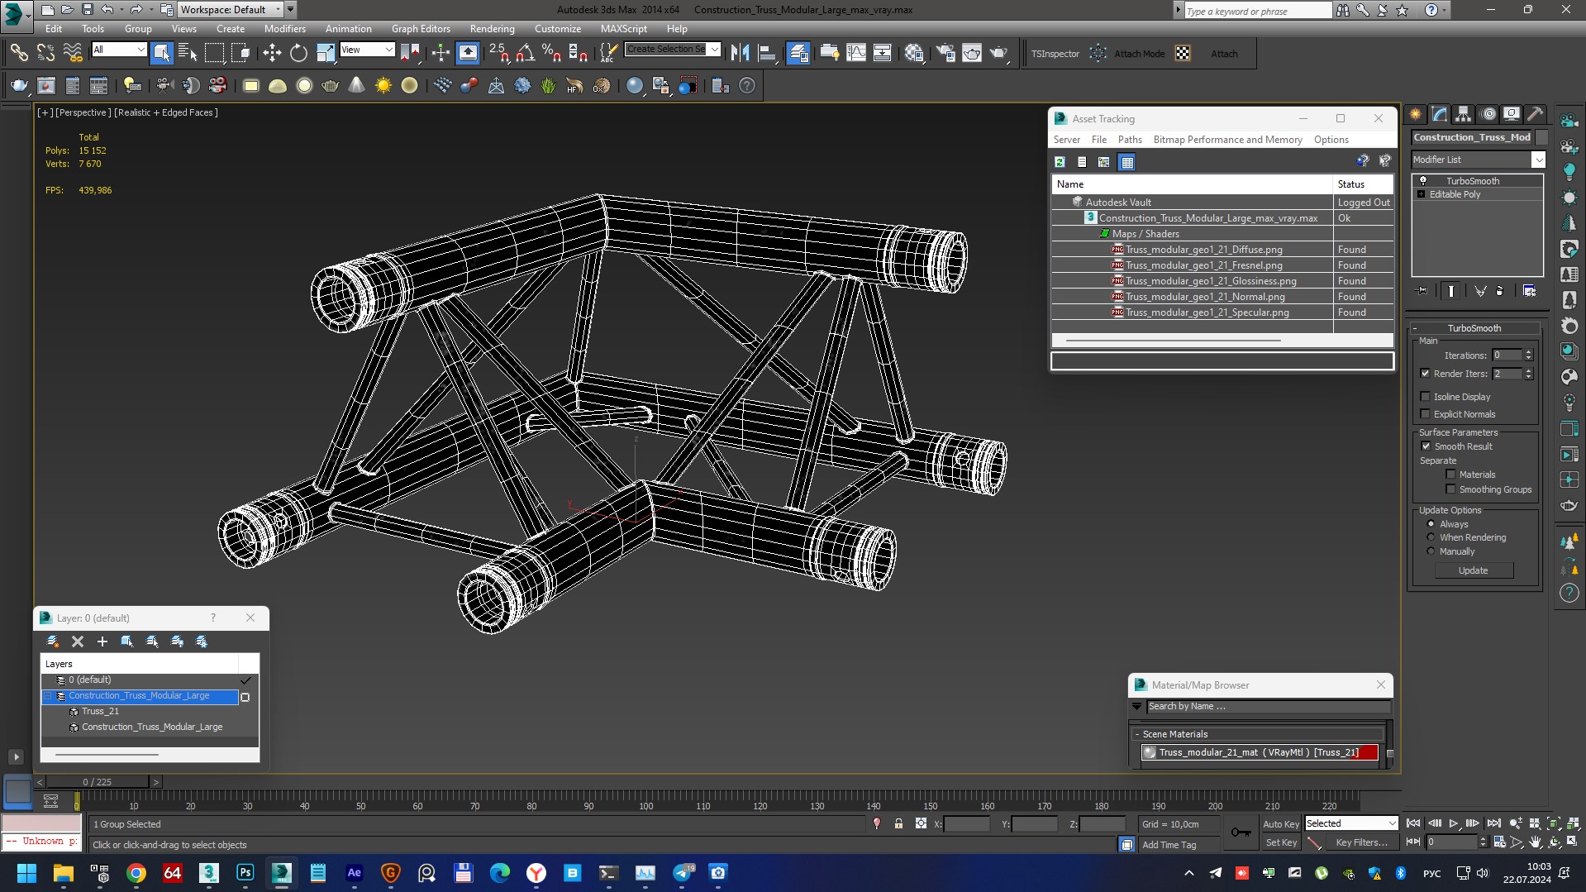Open Bitmap Performance and Memory menu
This screenshot has height=892, width=1586.
coord(1227,140)
